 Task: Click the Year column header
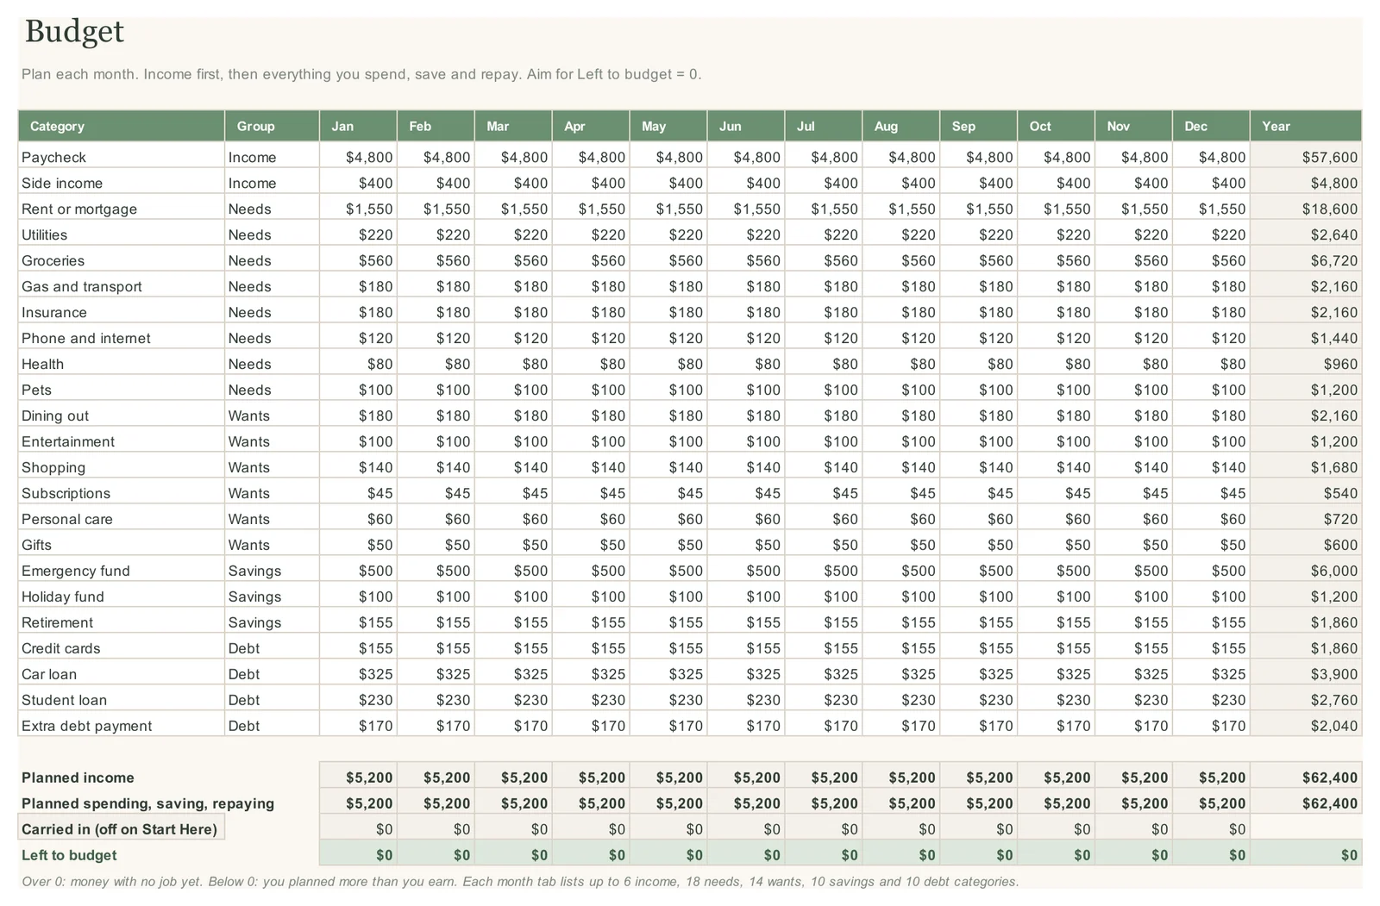coord(1306,126)
